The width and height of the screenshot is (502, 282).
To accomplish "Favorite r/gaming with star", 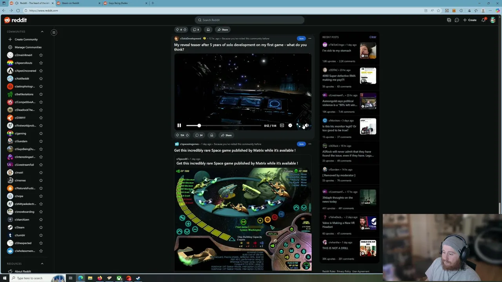I will [x=41, y=134].
